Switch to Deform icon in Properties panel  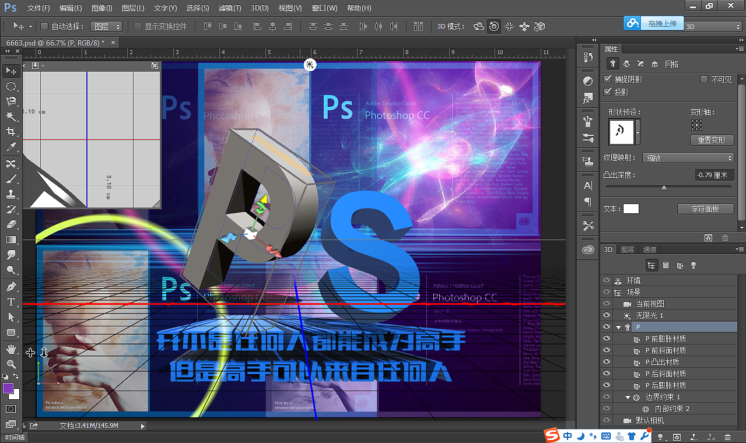[626, 64]
